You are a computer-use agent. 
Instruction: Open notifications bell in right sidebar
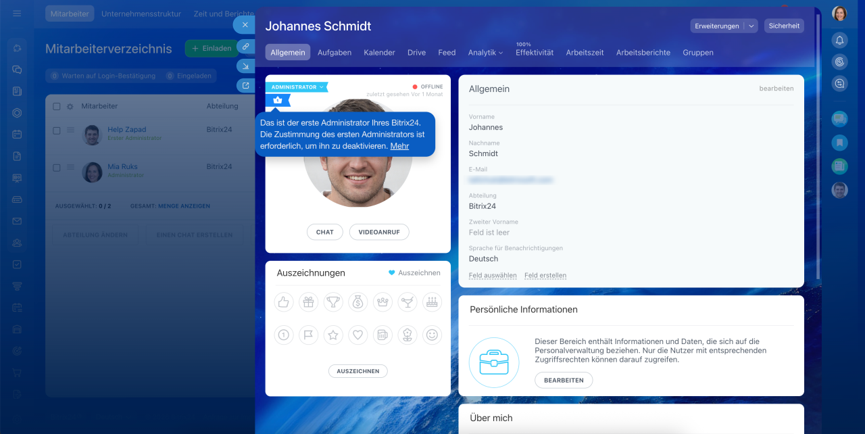click(x=839, y=41)
